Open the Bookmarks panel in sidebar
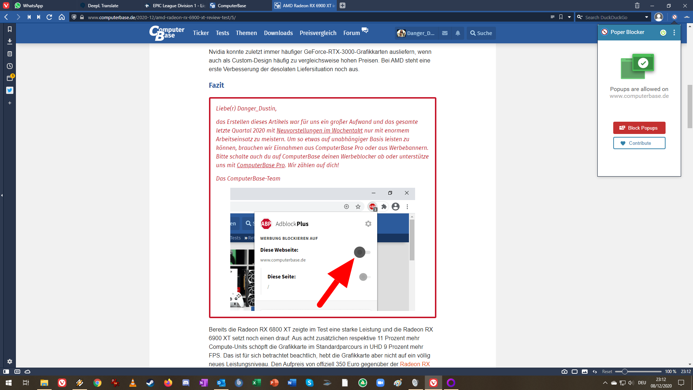Image resolution: width=693 pixels, height=390 pixels. tap(10, 29)
